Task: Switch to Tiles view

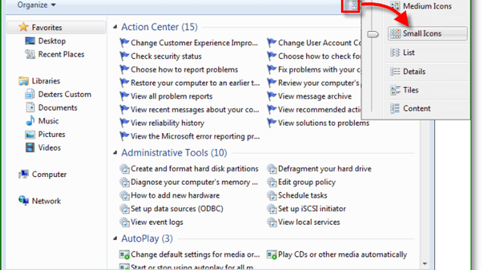Action: click(411, 90)
